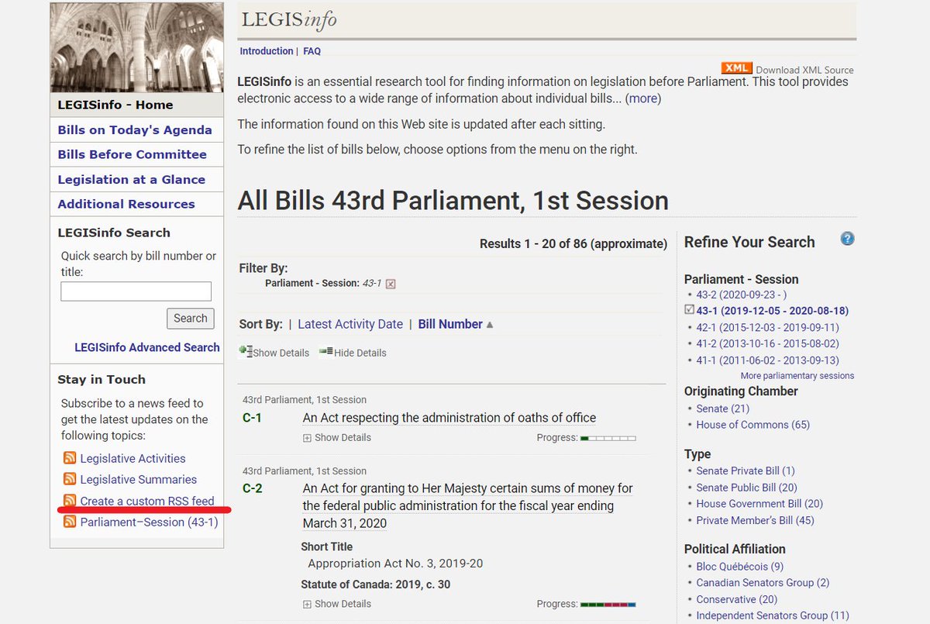Click Download XML Source link
This screenshot has height=624, width=930.
point(804,70)
